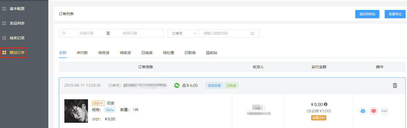Click the search magnifier icon
Image resolution: width=407 pixels, height=128 pixels.
coord(252,33)
